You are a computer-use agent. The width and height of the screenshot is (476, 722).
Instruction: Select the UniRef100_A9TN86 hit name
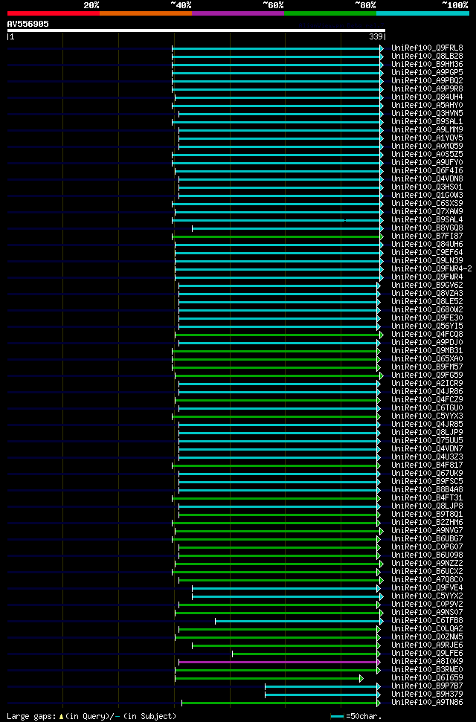(427, 702)
